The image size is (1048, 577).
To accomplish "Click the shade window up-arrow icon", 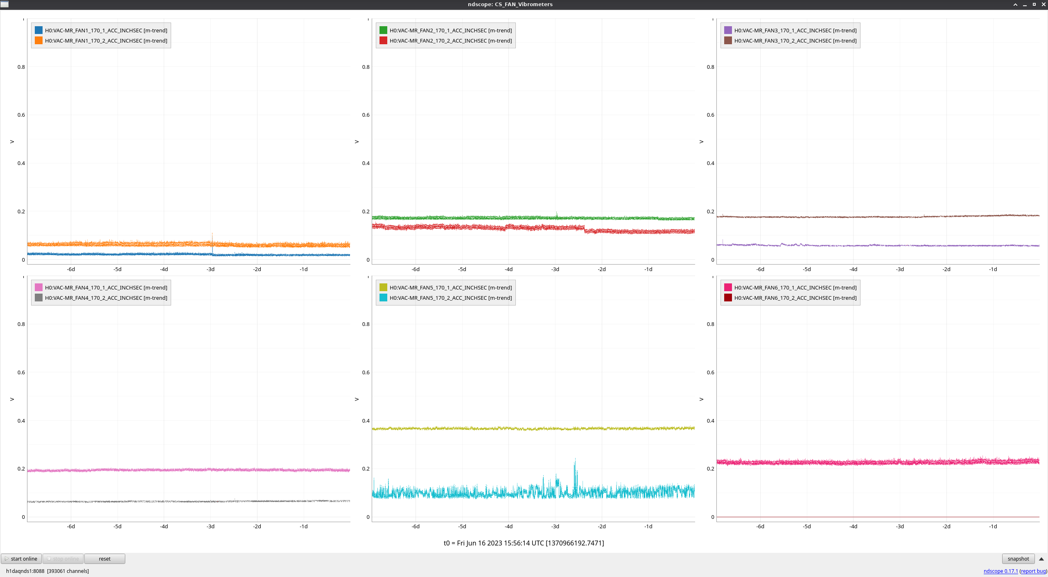I will click(x=1015, y=5).
